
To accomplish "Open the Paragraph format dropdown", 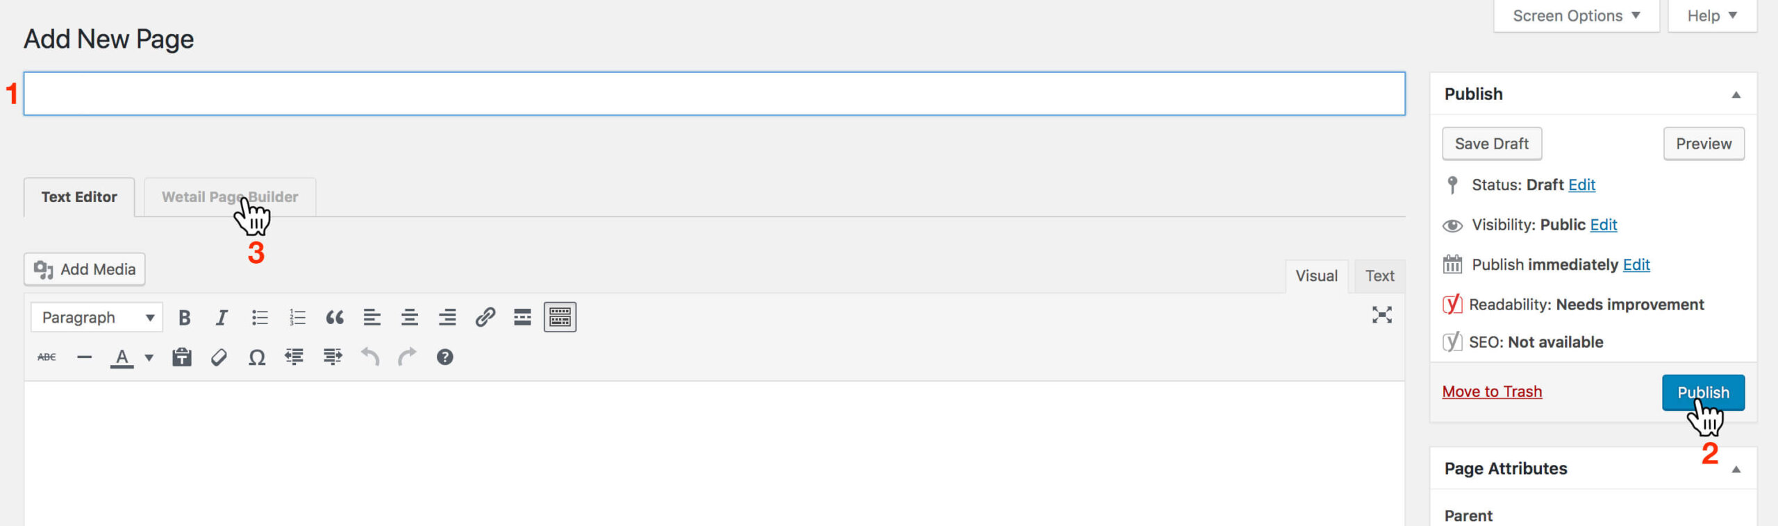I will tap(97, 318).
